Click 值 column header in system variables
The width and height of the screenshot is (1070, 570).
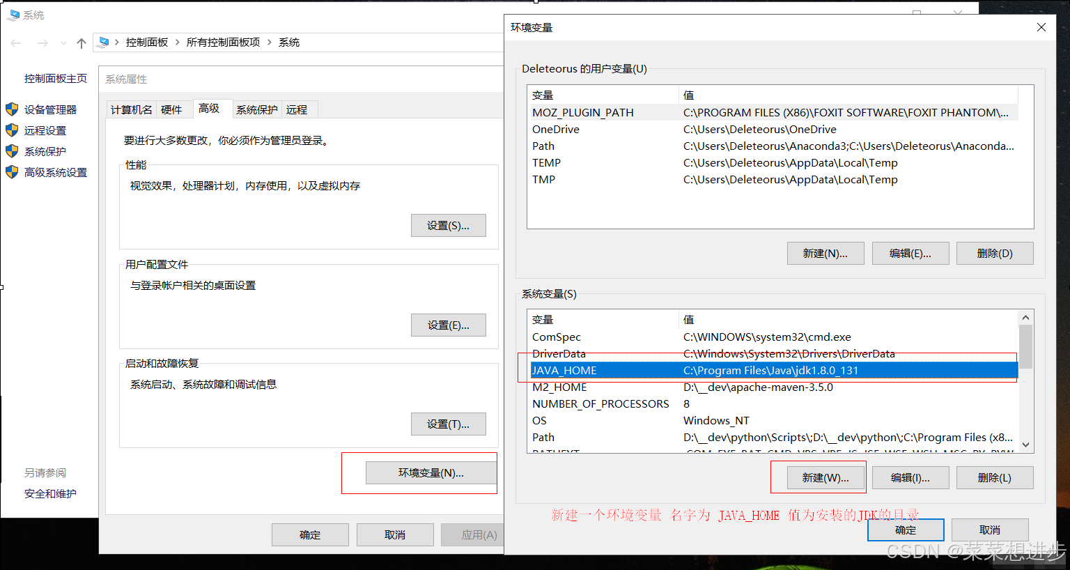pyautogui.click(x=848, y=320)
